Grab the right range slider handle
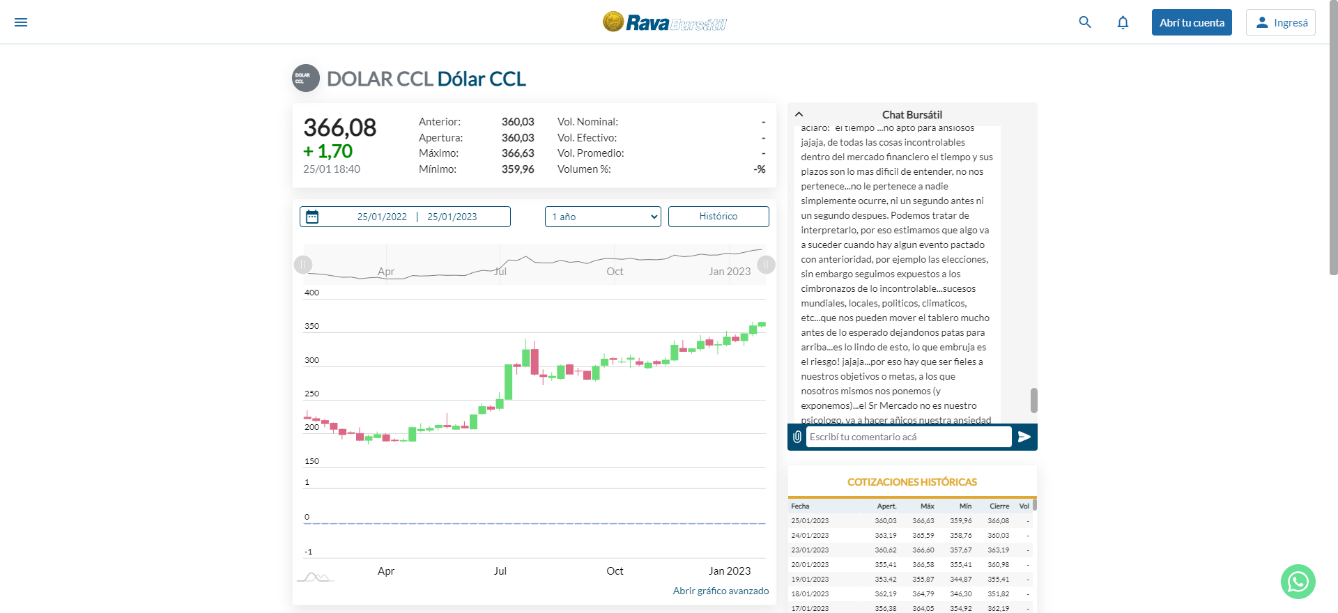Viewport: 1338px width, 613px height. pos(766,265)
